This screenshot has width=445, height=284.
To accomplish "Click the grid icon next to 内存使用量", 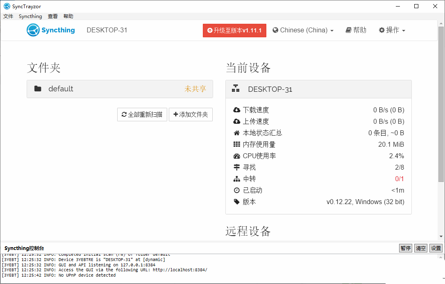I will [237, 144].
